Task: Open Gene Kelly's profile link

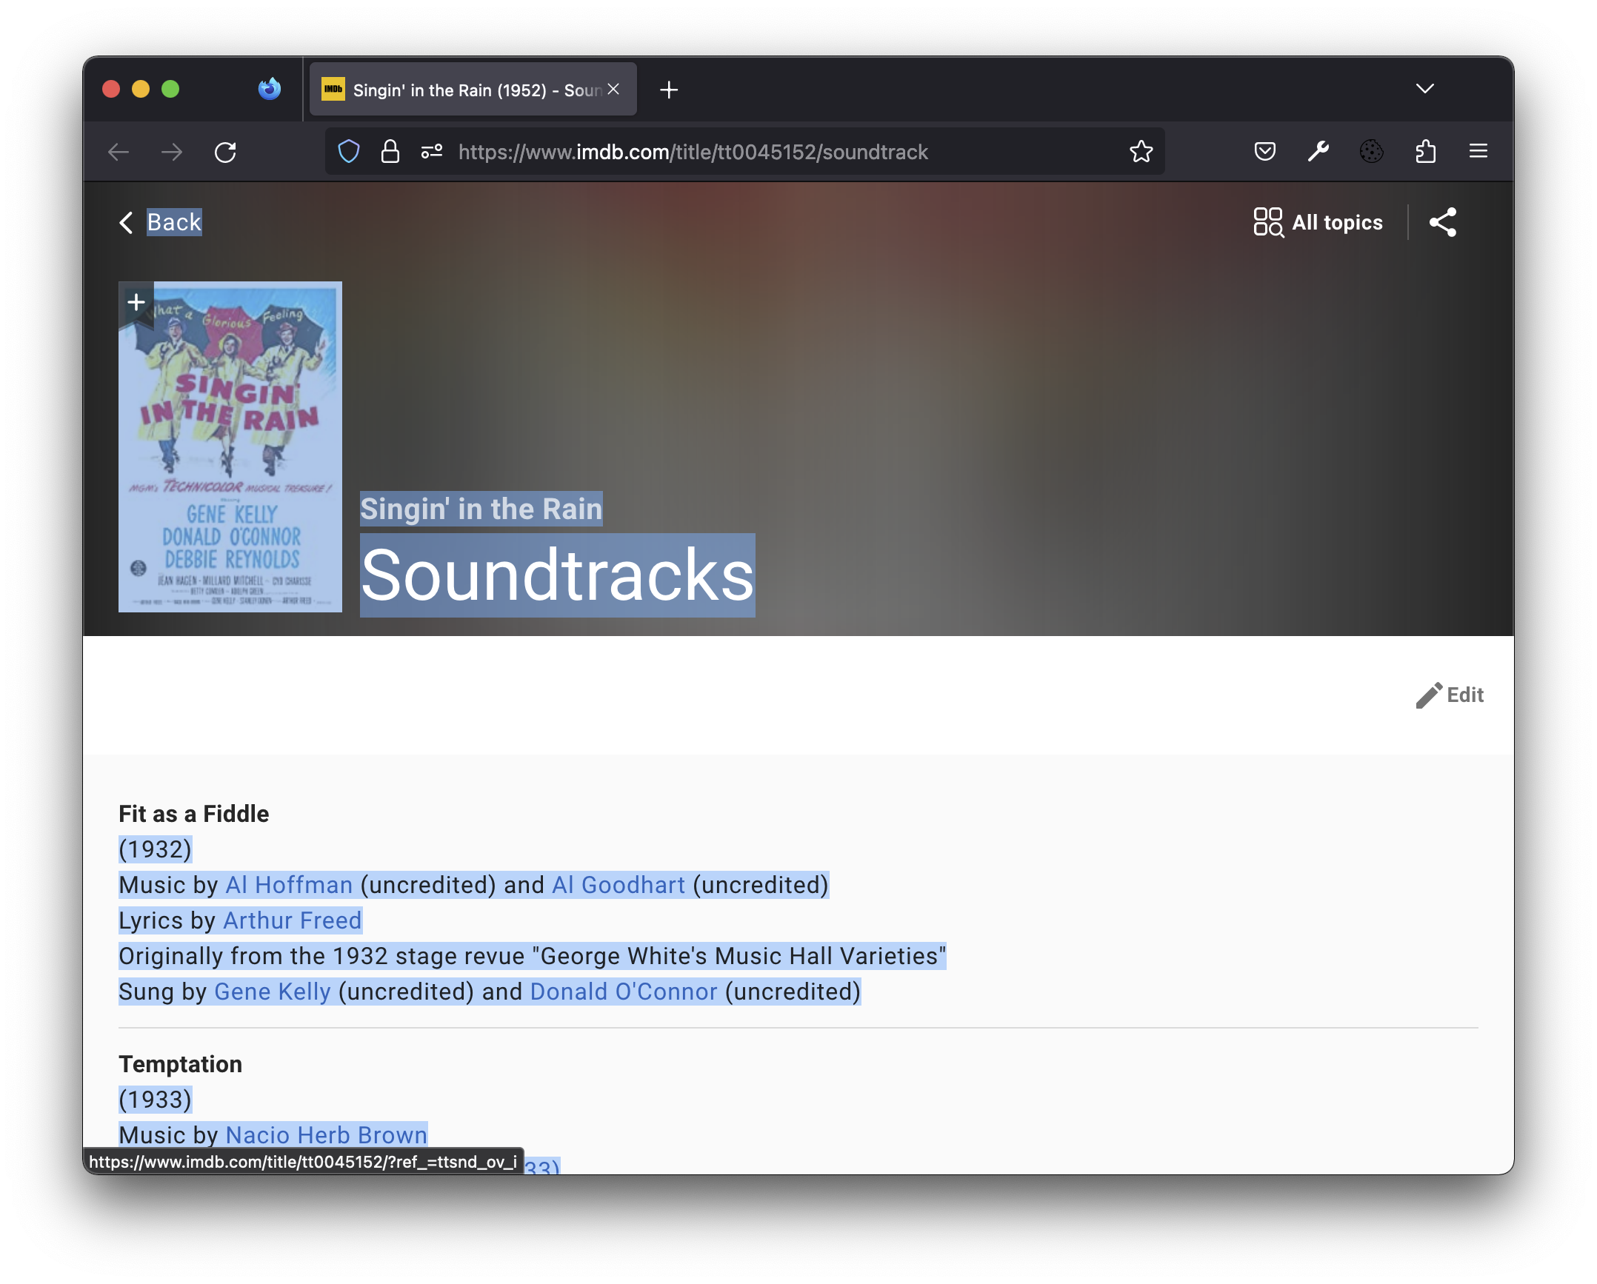Action: pos(272,992)
